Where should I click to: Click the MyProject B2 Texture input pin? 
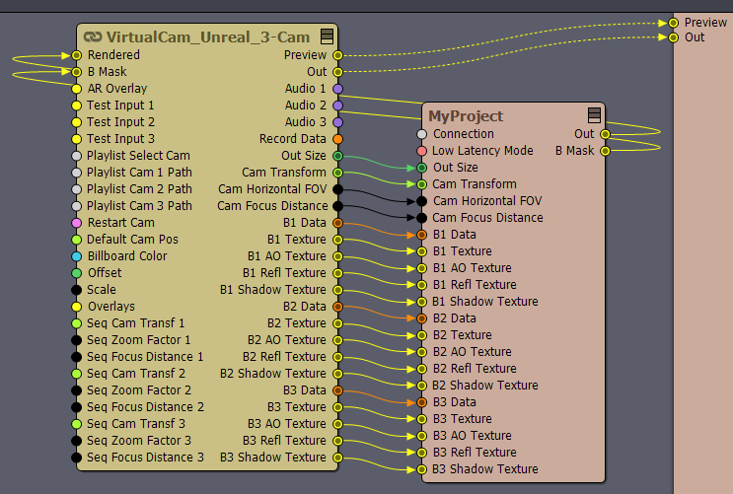(x=421, y=335)
